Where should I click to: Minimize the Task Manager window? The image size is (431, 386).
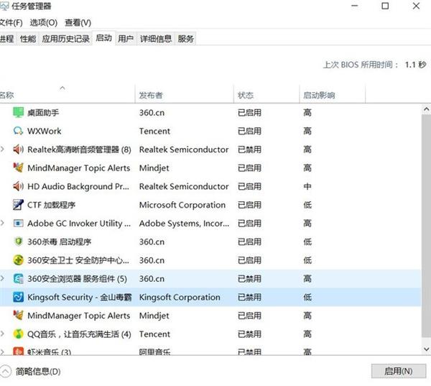click(355, 6)
